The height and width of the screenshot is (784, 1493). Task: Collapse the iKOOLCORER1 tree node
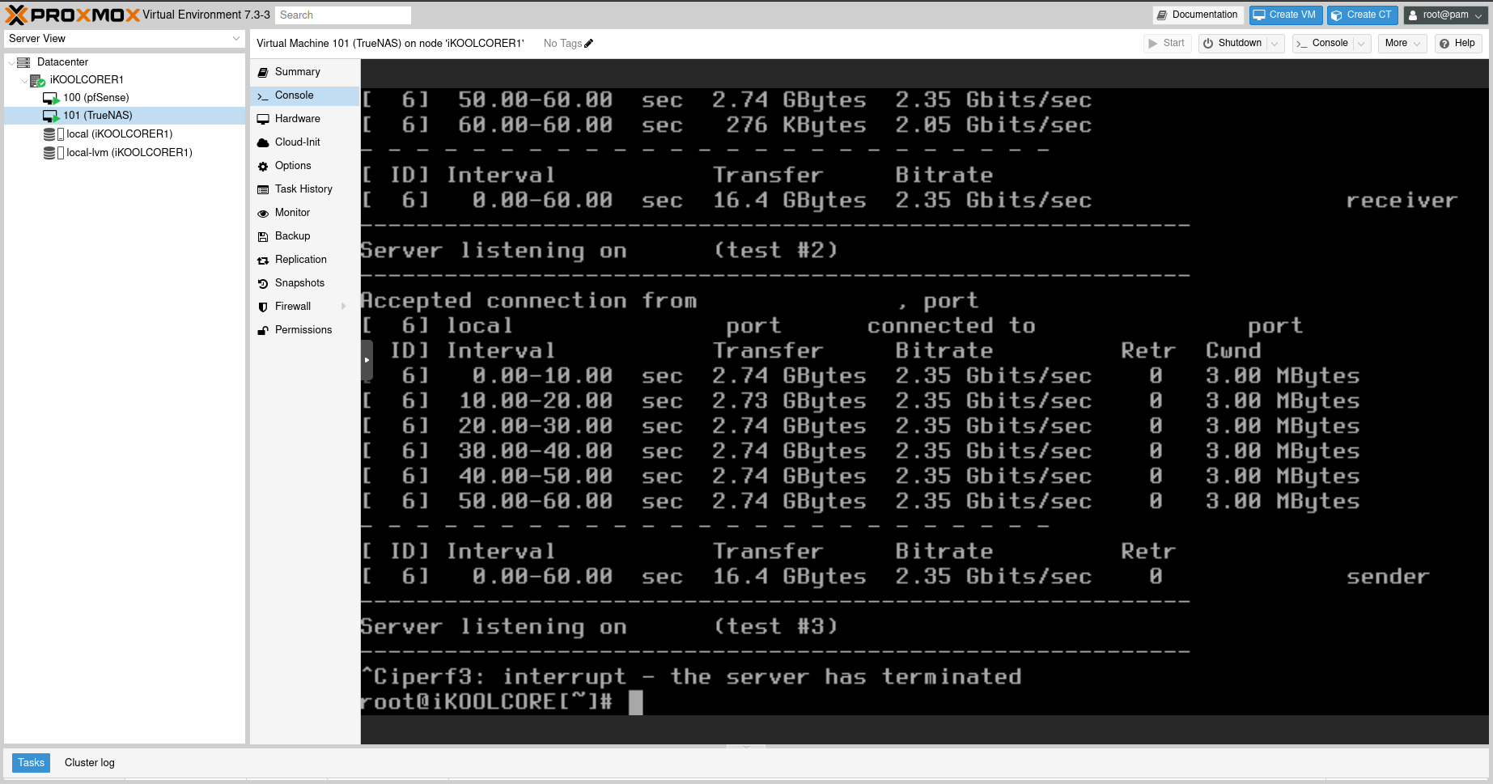23,80
